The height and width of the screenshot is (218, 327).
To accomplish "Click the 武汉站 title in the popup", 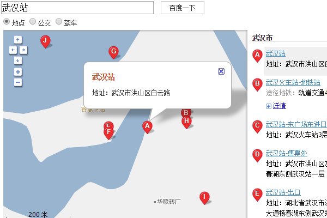I will click(104, 77).
